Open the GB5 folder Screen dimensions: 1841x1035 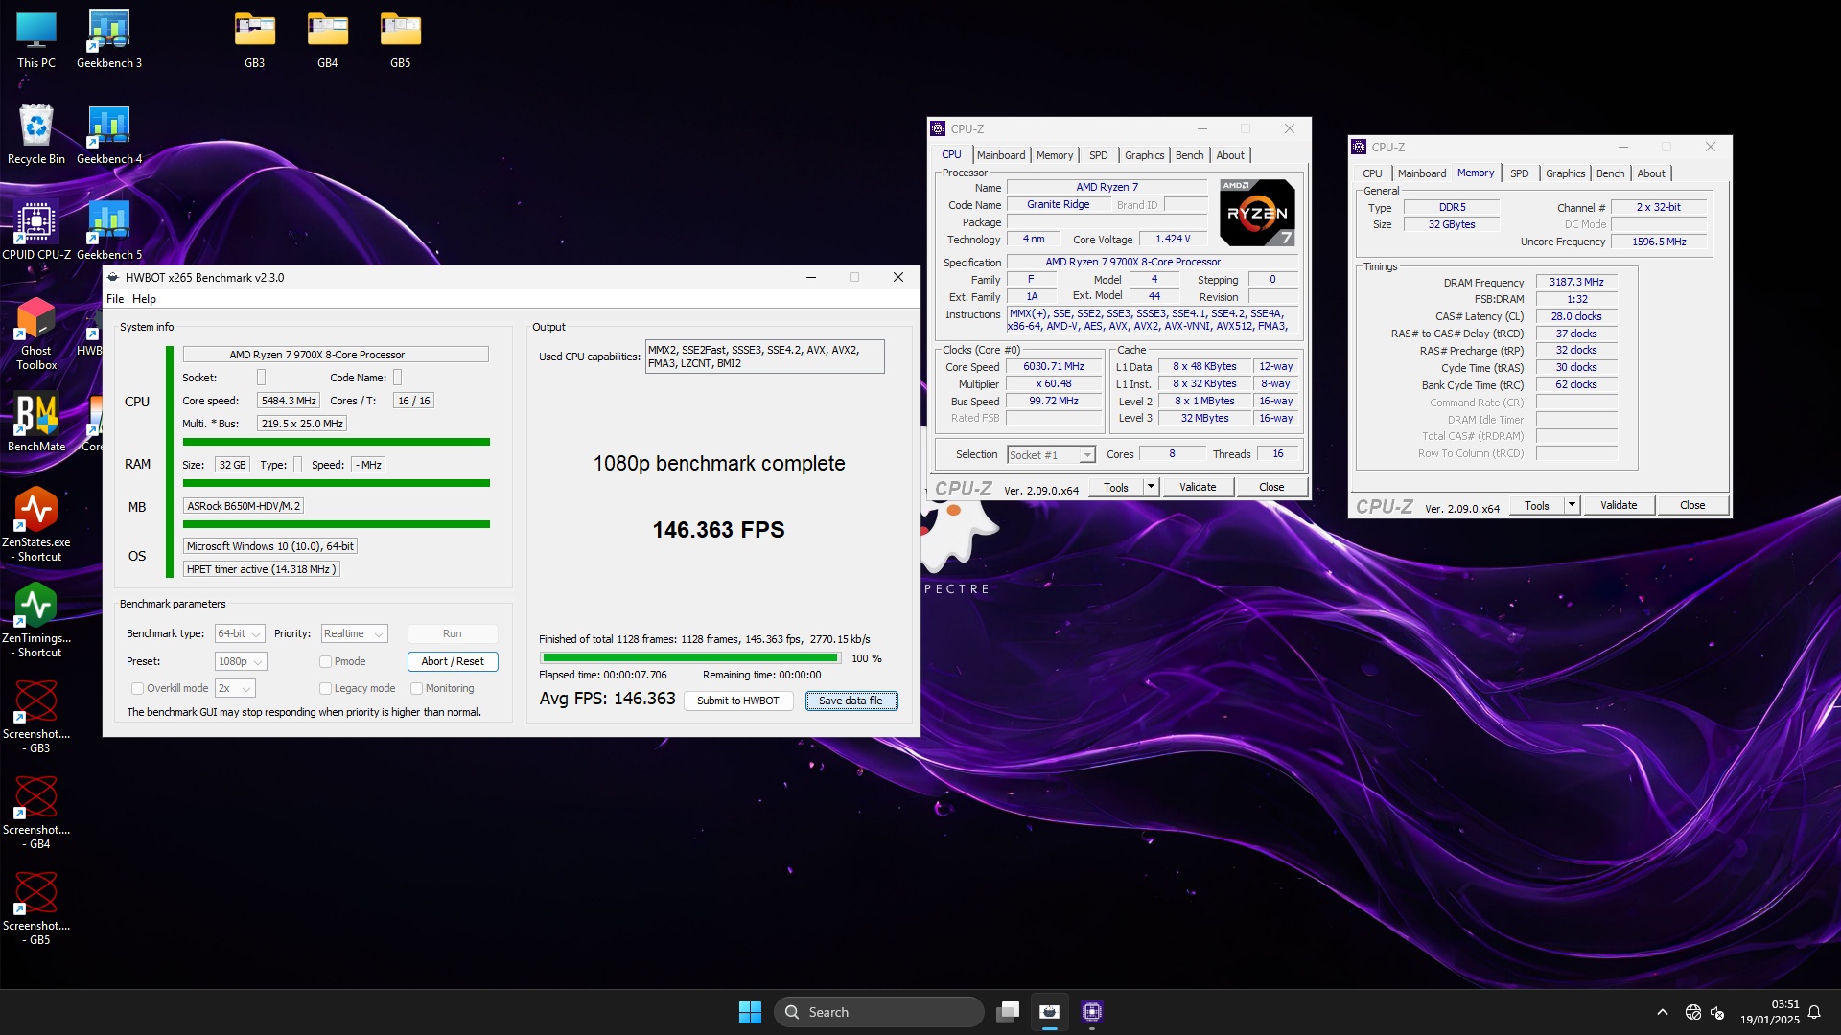401,40
